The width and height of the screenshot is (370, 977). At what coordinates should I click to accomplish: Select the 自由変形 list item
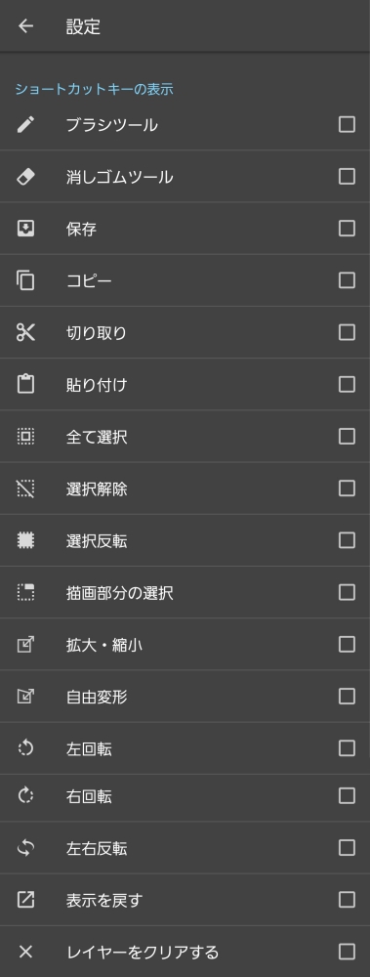[185, 697]
